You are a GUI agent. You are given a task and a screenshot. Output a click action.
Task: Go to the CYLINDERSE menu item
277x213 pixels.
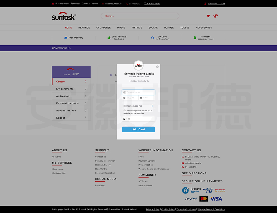103,28
